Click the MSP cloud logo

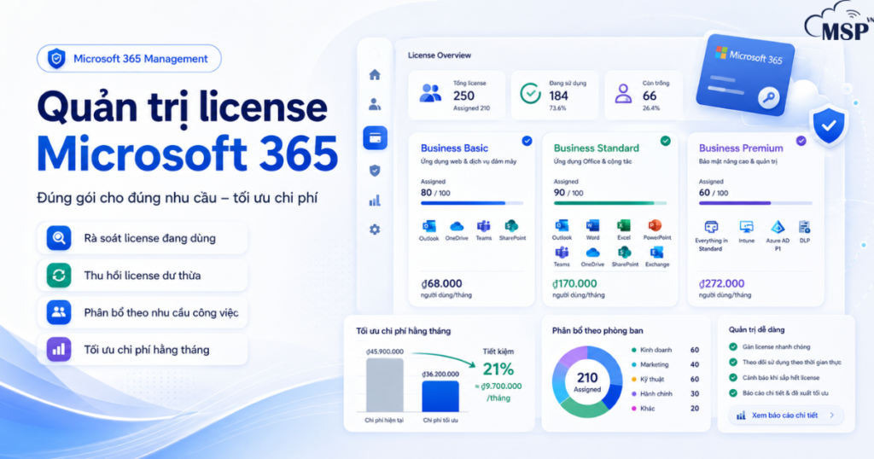(x=838, y=21)
